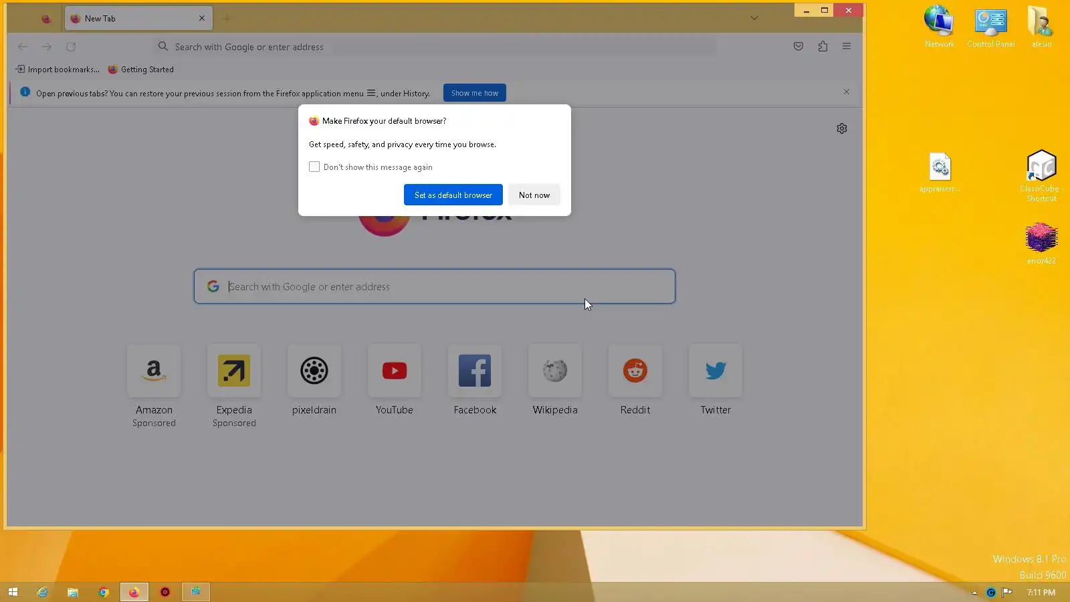Select the Control Panel desktop icon

click(991, 26)
